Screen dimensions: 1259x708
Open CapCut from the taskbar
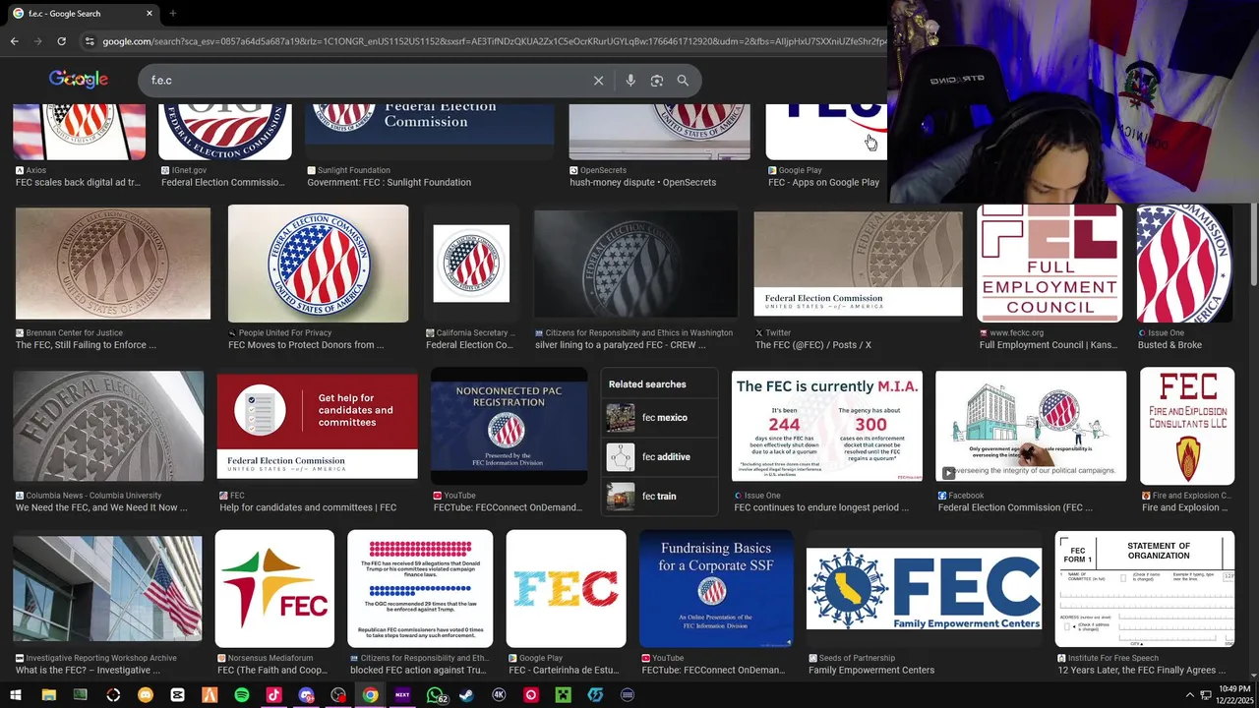pyautogui.click(x=177, y=695)
